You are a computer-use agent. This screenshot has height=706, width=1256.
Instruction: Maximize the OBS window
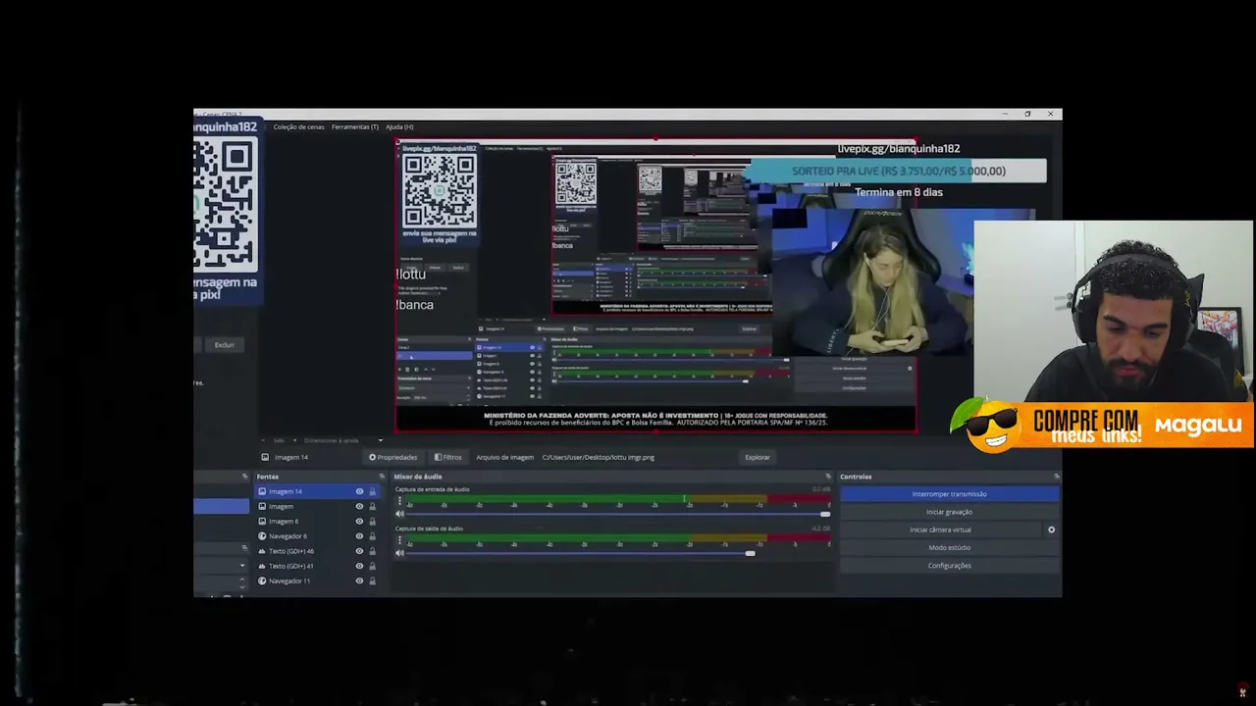(x=1027, y=114)
